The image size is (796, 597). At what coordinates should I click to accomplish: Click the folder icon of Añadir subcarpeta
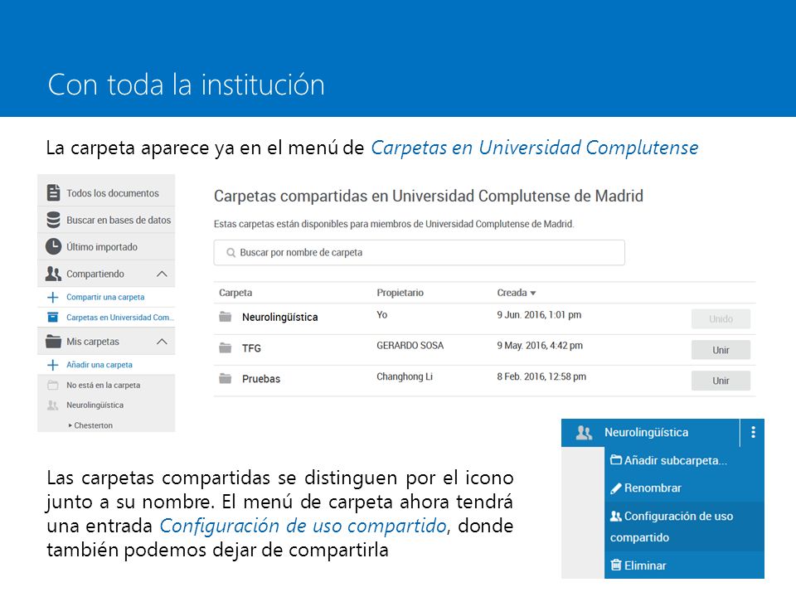616,460
